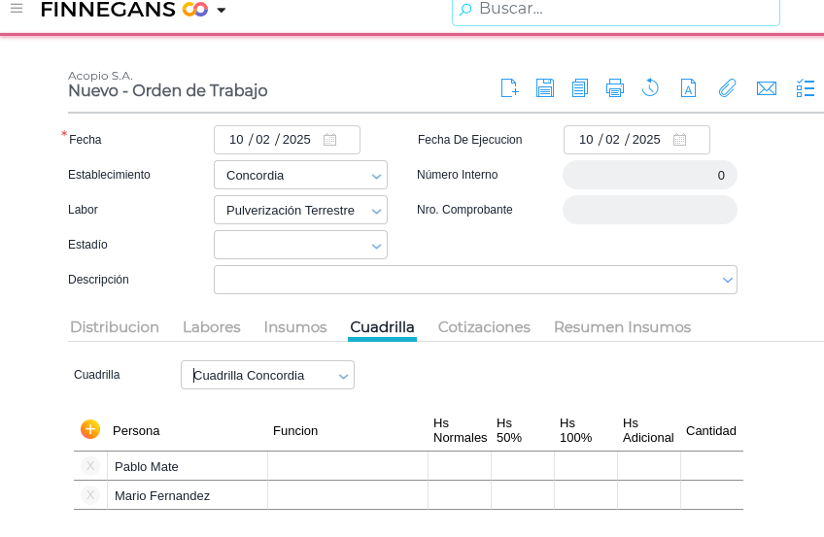
Task: Attach a file with the paperclip
Action: [x=727, y=88]
